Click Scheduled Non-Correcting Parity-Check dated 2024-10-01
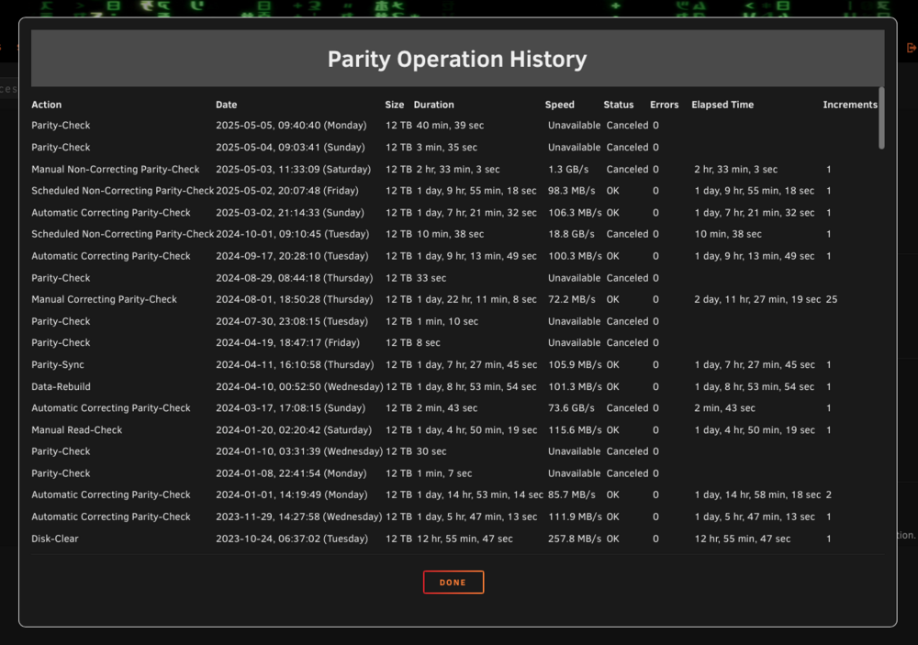The height and width of the screenshot is (645, 918). coord(123,234)
